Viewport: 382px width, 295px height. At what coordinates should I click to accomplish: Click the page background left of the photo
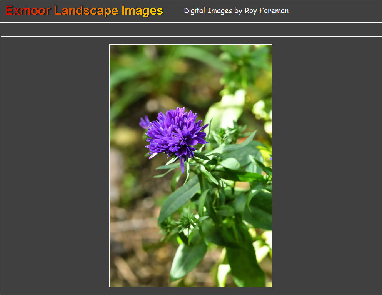[54, 165]
